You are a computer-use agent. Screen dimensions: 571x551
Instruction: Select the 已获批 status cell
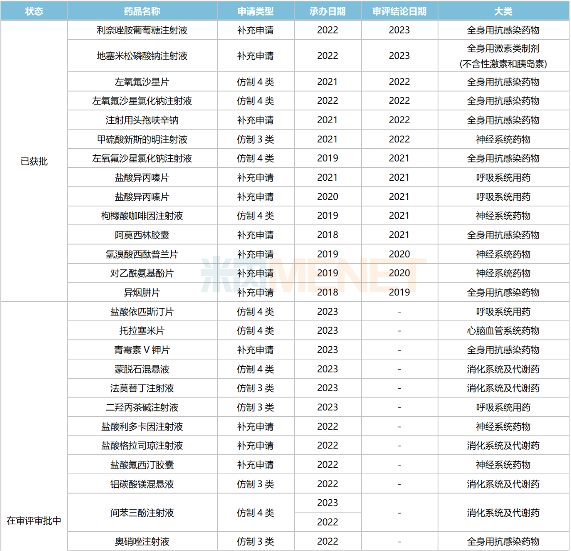point(34,161)
